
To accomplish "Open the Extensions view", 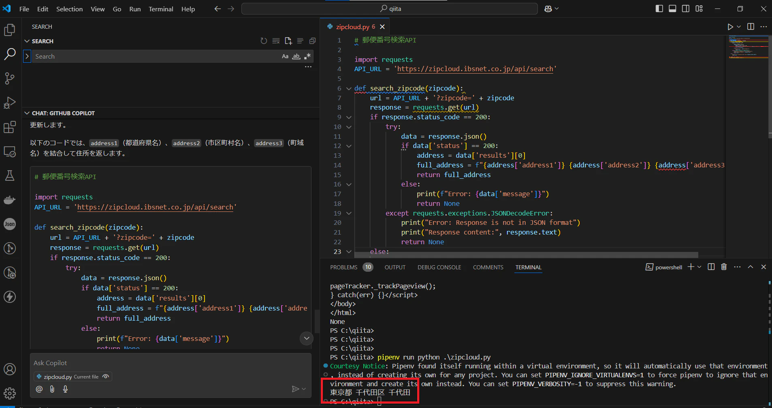I will pyautogui.click(x=10, y=127).
